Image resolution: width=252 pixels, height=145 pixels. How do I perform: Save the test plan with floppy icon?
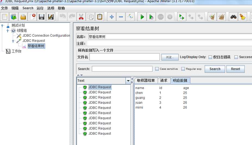point(42,17)
